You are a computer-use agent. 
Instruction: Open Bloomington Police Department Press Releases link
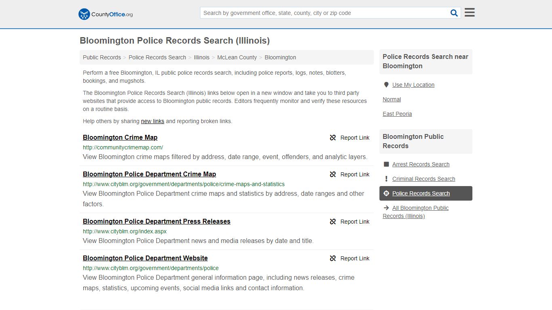[156, 222]
